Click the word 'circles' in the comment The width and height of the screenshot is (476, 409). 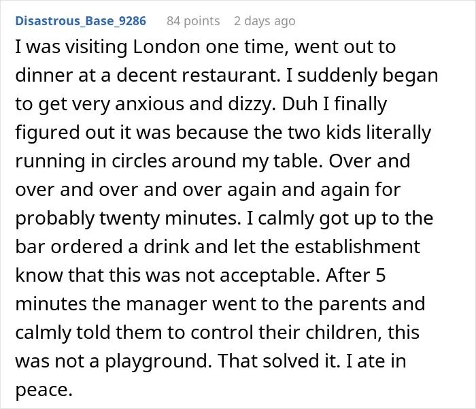pyautogui.click(x=139, y=161)
